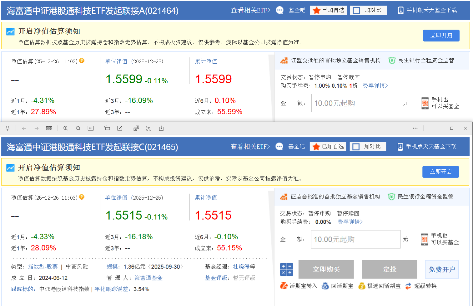Open the 指数型-股票 fund type link
This screenshot has height=306, width=473.
(x=43, y=267)
